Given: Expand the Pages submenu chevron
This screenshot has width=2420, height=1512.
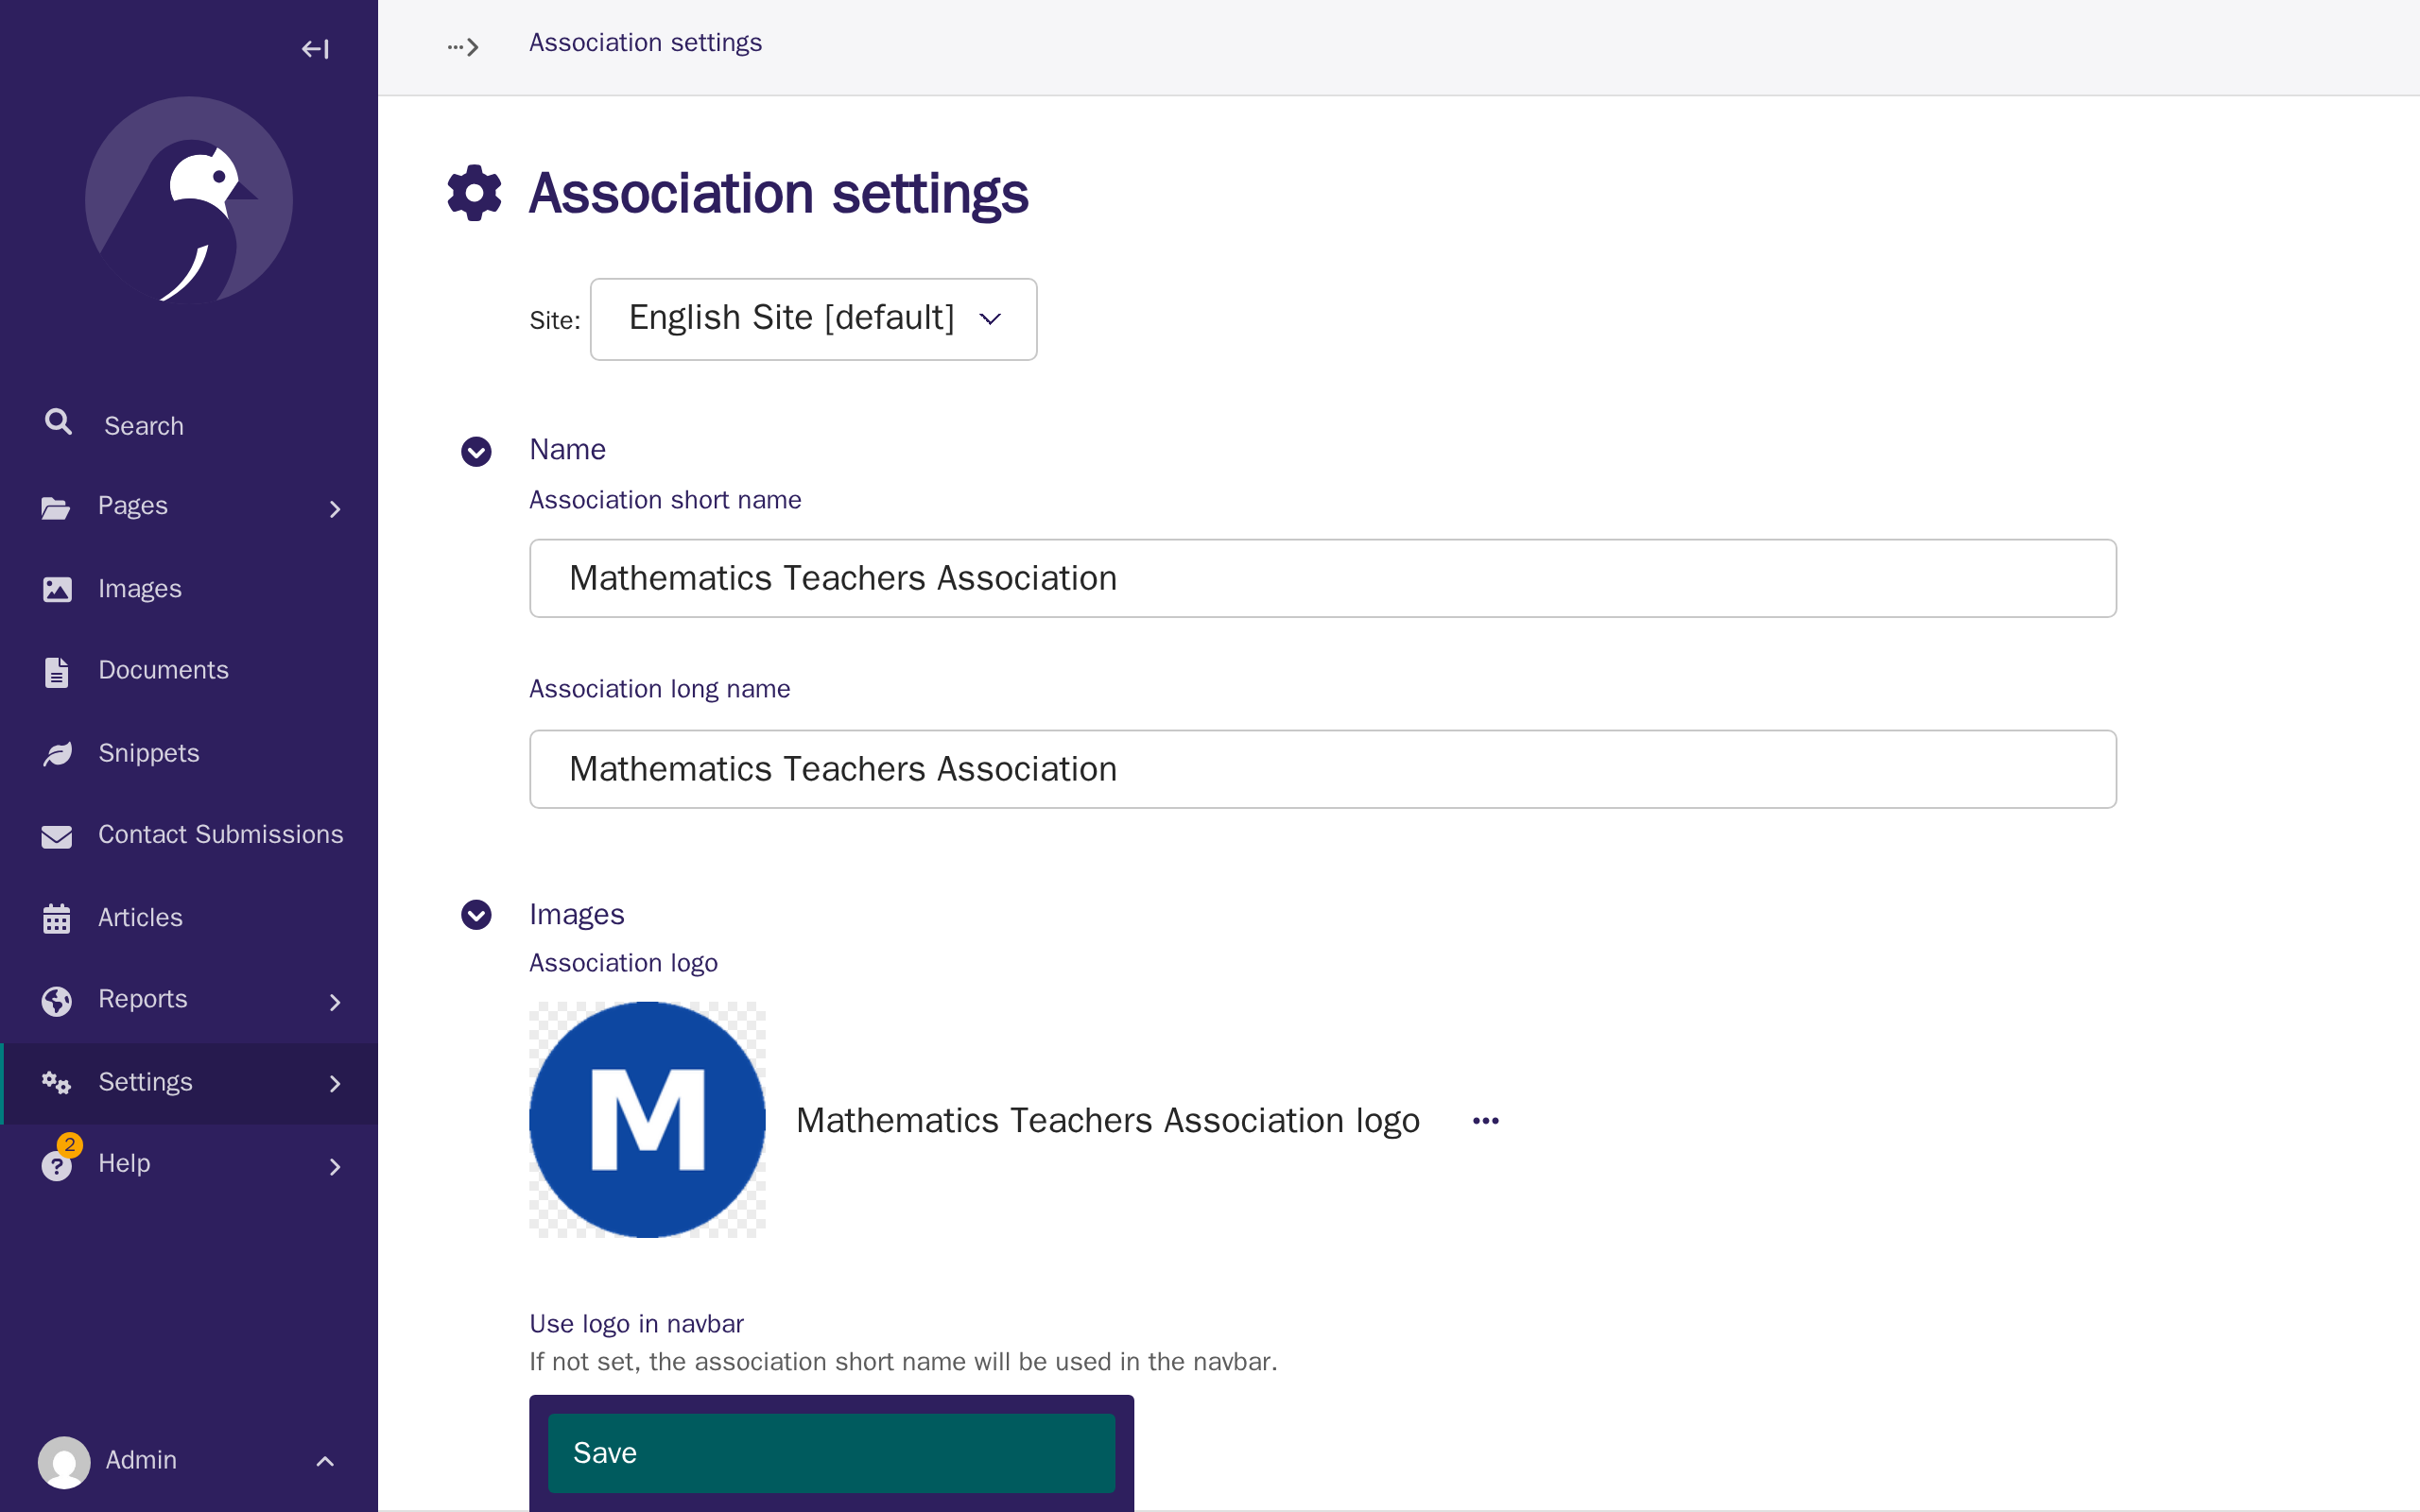Looking at the screenshot, I should coord(335,510).
